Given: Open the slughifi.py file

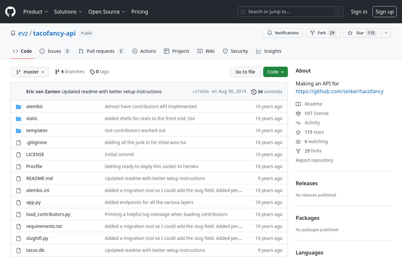Looking at the screenshot, I should (x=37, y=238).
